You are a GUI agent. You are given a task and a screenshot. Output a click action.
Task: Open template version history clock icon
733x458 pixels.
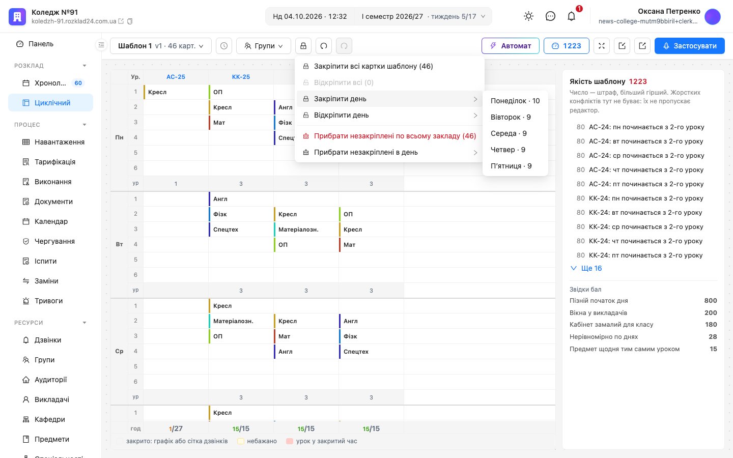point(224,46)
